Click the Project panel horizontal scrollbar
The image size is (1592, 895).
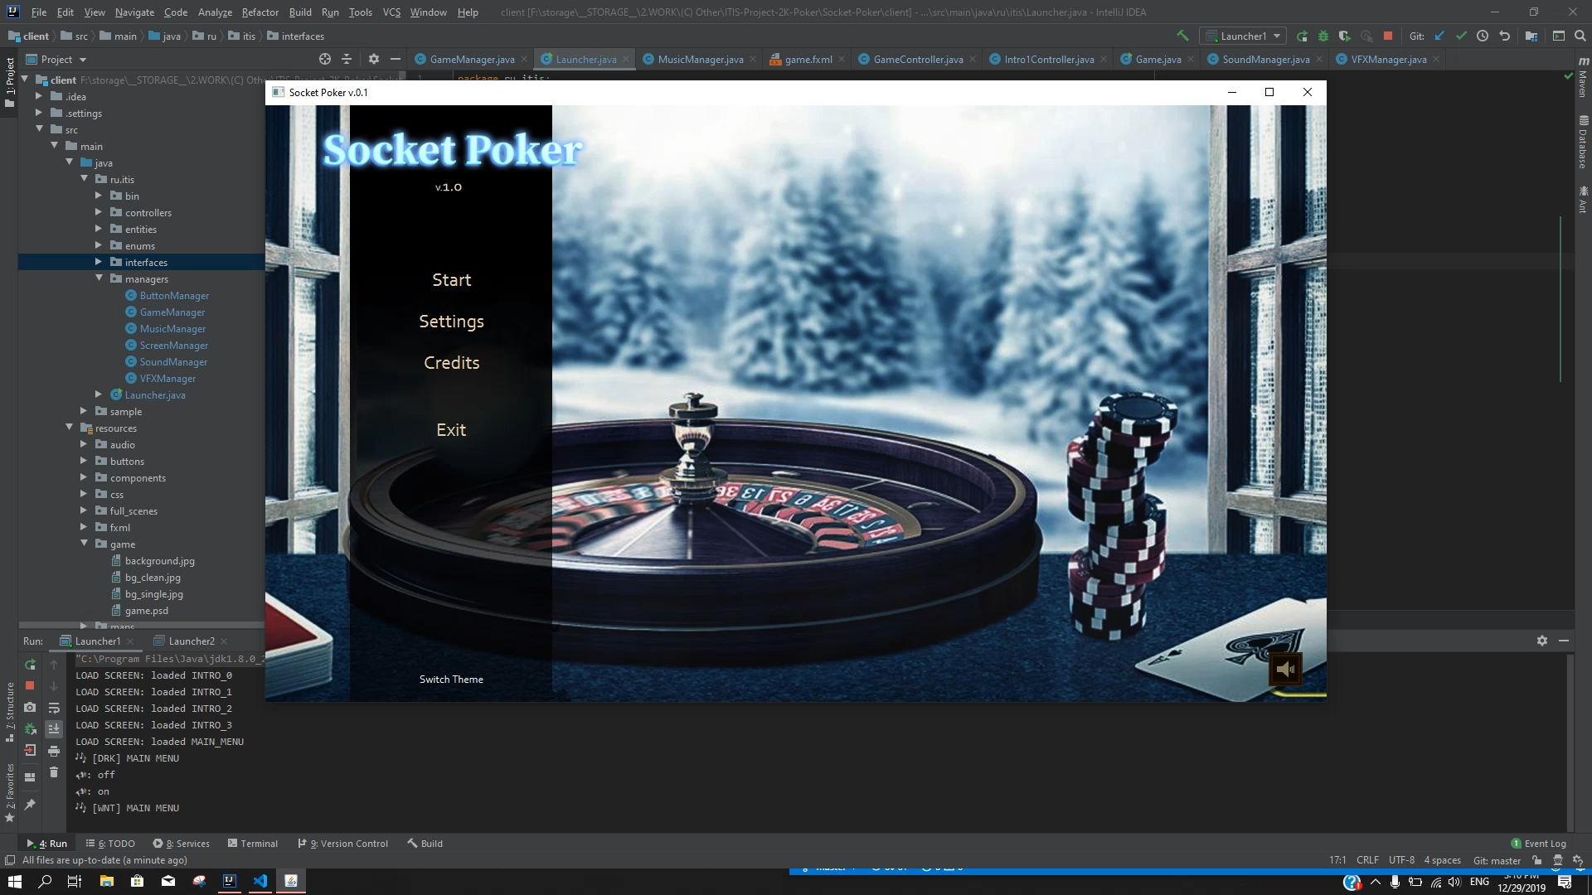(141, 624)
